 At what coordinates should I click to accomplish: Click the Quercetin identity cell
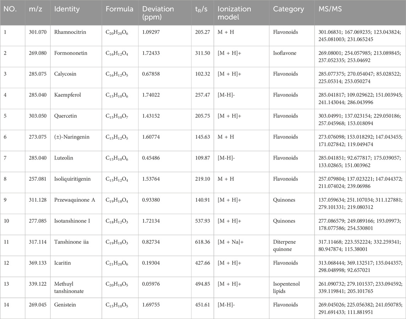point(65,116)
